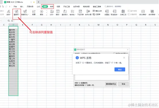Screen dimensions: 159x108
Task: Click the 删除重复项 button in dialog
Action: [111, 84]
